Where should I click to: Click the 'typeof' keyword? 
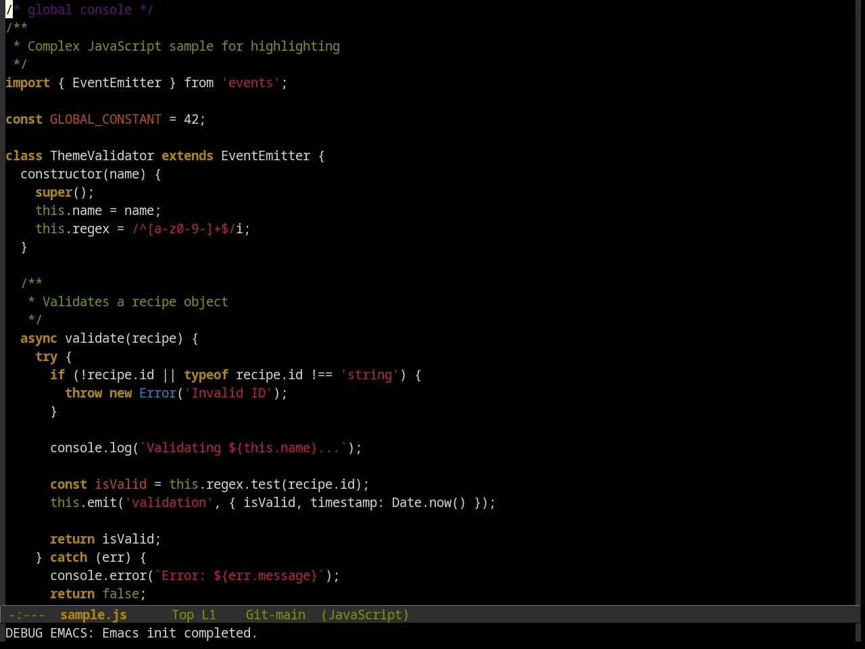[x=206, y=375]
